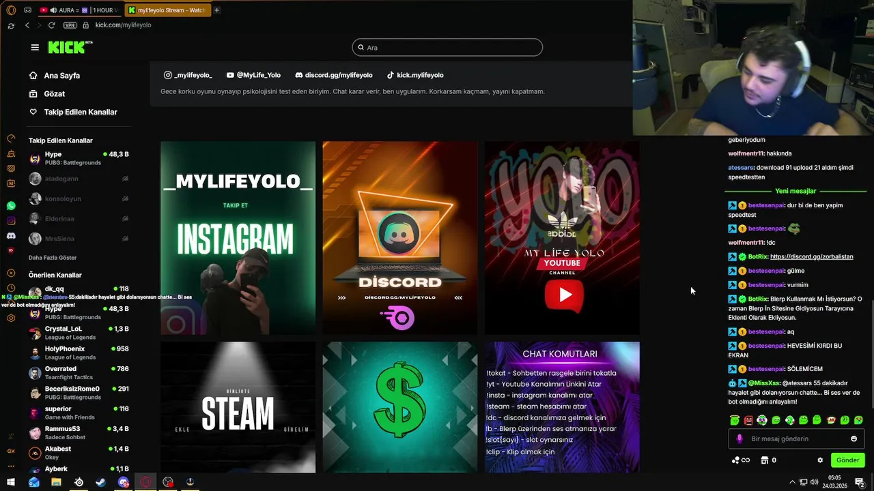Open the chat shop icon

(765, 460)
